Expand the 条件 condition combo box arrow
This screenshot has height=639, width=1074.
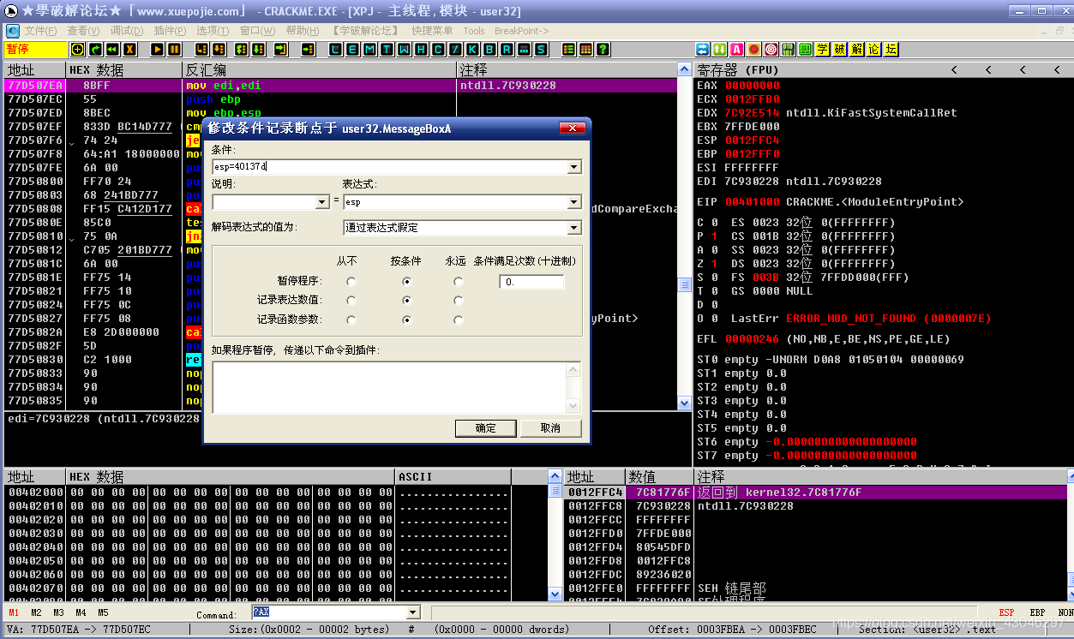coord(574,167)
